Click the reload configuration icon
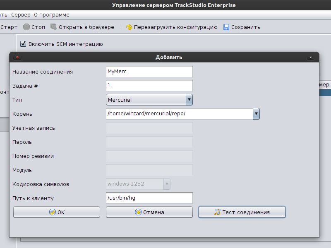Image resolution: width=331 pixels, height=248 pixels. click(x=129, y=27)
